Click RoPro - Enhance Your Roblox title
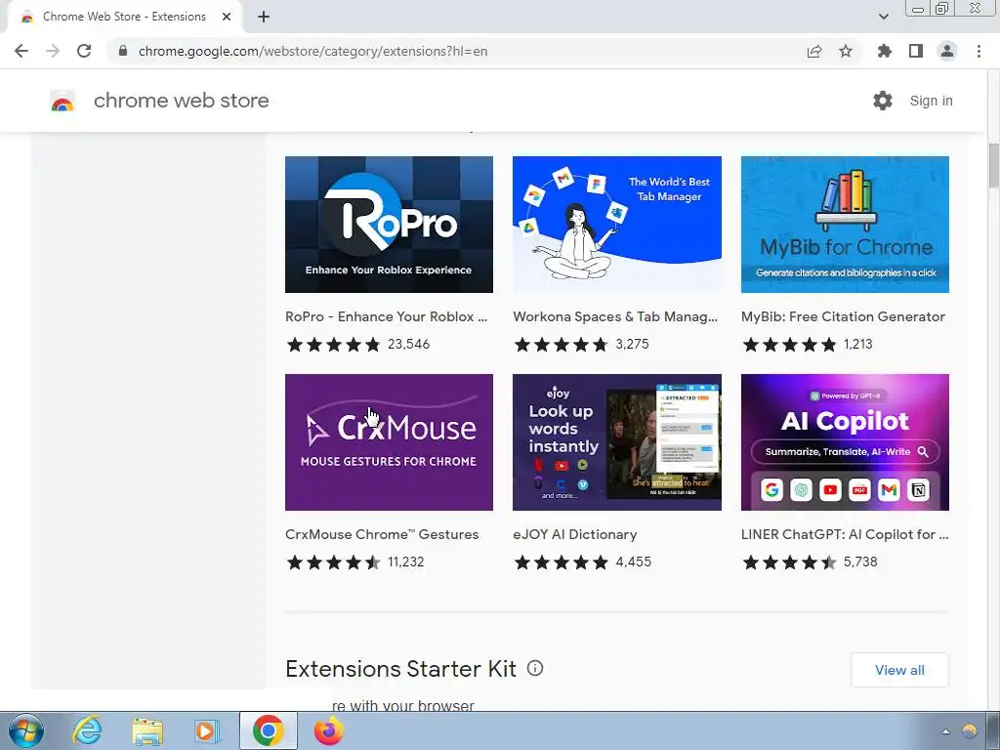 click(x=387, y=317)
